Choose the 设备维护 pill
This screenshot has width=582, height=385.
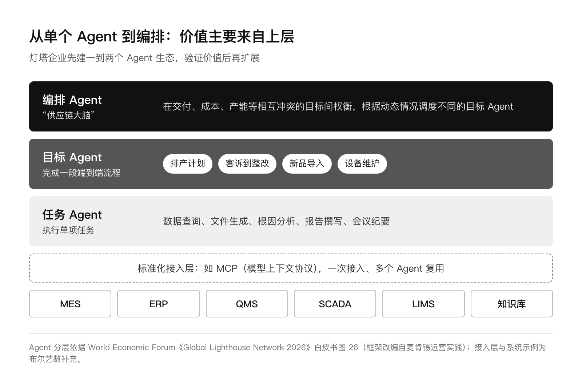[362, 163]
